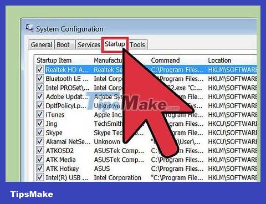Screen dimensions: 266x204
Task: Click HKLM\SOFTWARE location in Realtek row
Action: pyautogui.click(x=232, y=70)
